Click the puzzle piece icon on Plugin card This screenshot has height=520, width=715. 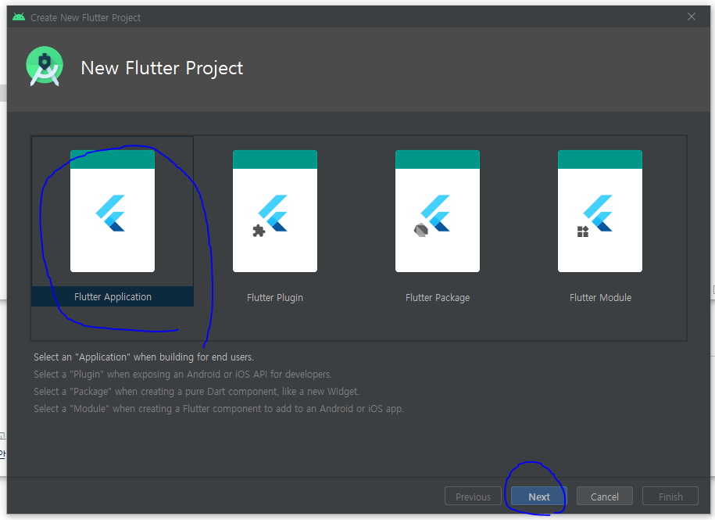tap(259, 231)
